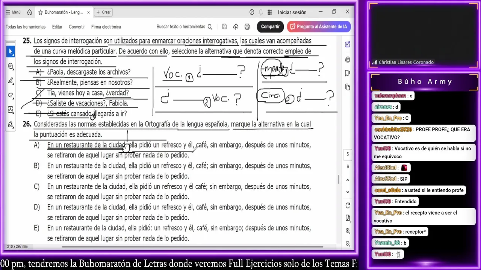Screen dimensions: 481x270
Task: Open Firma electrónica
Action: point(106,27)
